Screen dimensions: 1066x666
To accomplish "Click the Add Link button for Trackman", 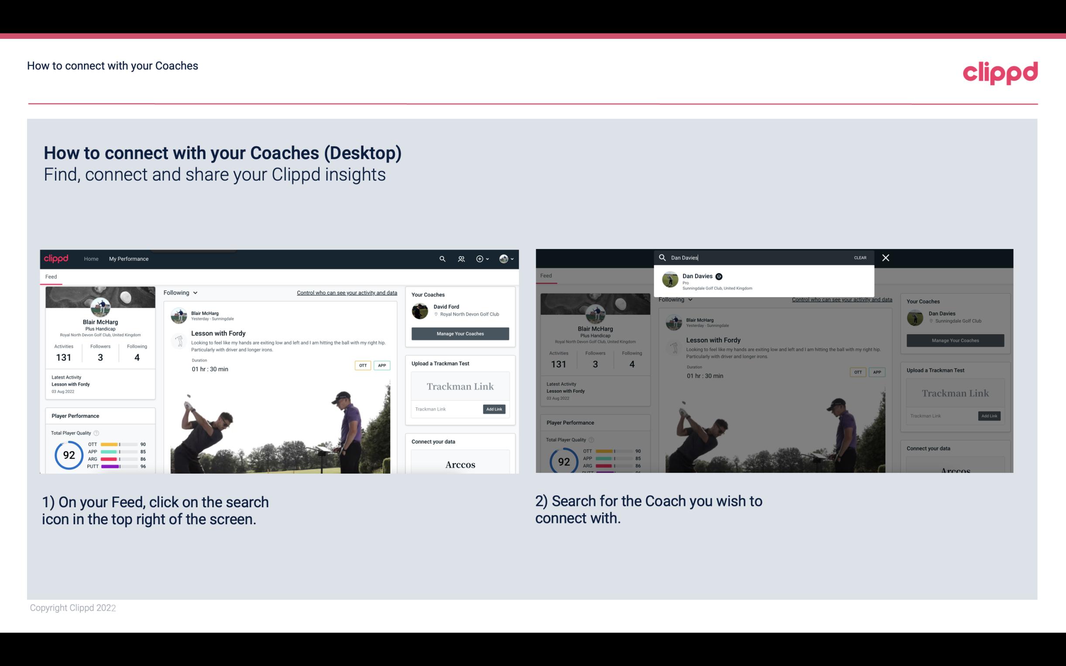I will click(494, 409).
